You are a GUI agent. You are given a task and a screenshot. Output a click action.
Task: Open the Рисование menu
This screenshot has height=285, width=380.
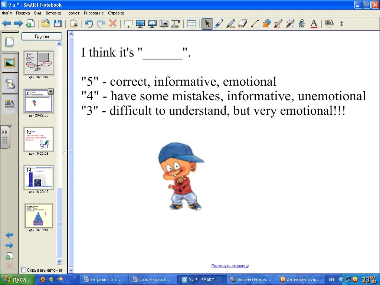[94, 13]
